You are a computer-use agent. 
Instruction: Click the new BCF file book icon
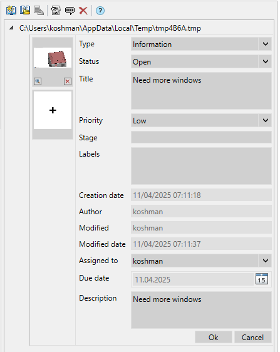11,10
